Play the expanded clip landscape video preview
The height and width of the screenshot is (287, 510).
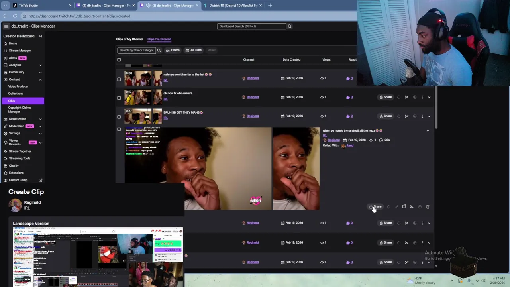pos(198,169)
